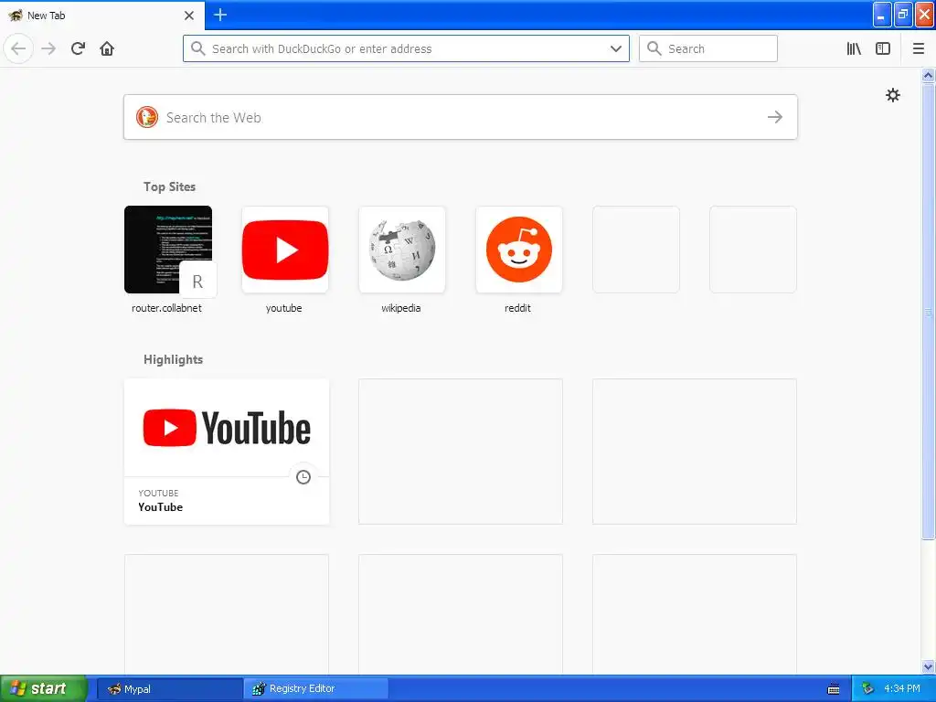Viewport: 936px width, 702px height.
Task: Open the router.collabnet top site tile
Action: coord(168,250)
